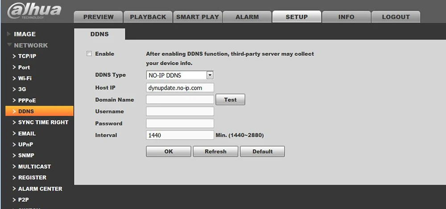The height and width of the screenshot is (209, 446).
Task: Click the Host IP field
Action: [180, 88]
